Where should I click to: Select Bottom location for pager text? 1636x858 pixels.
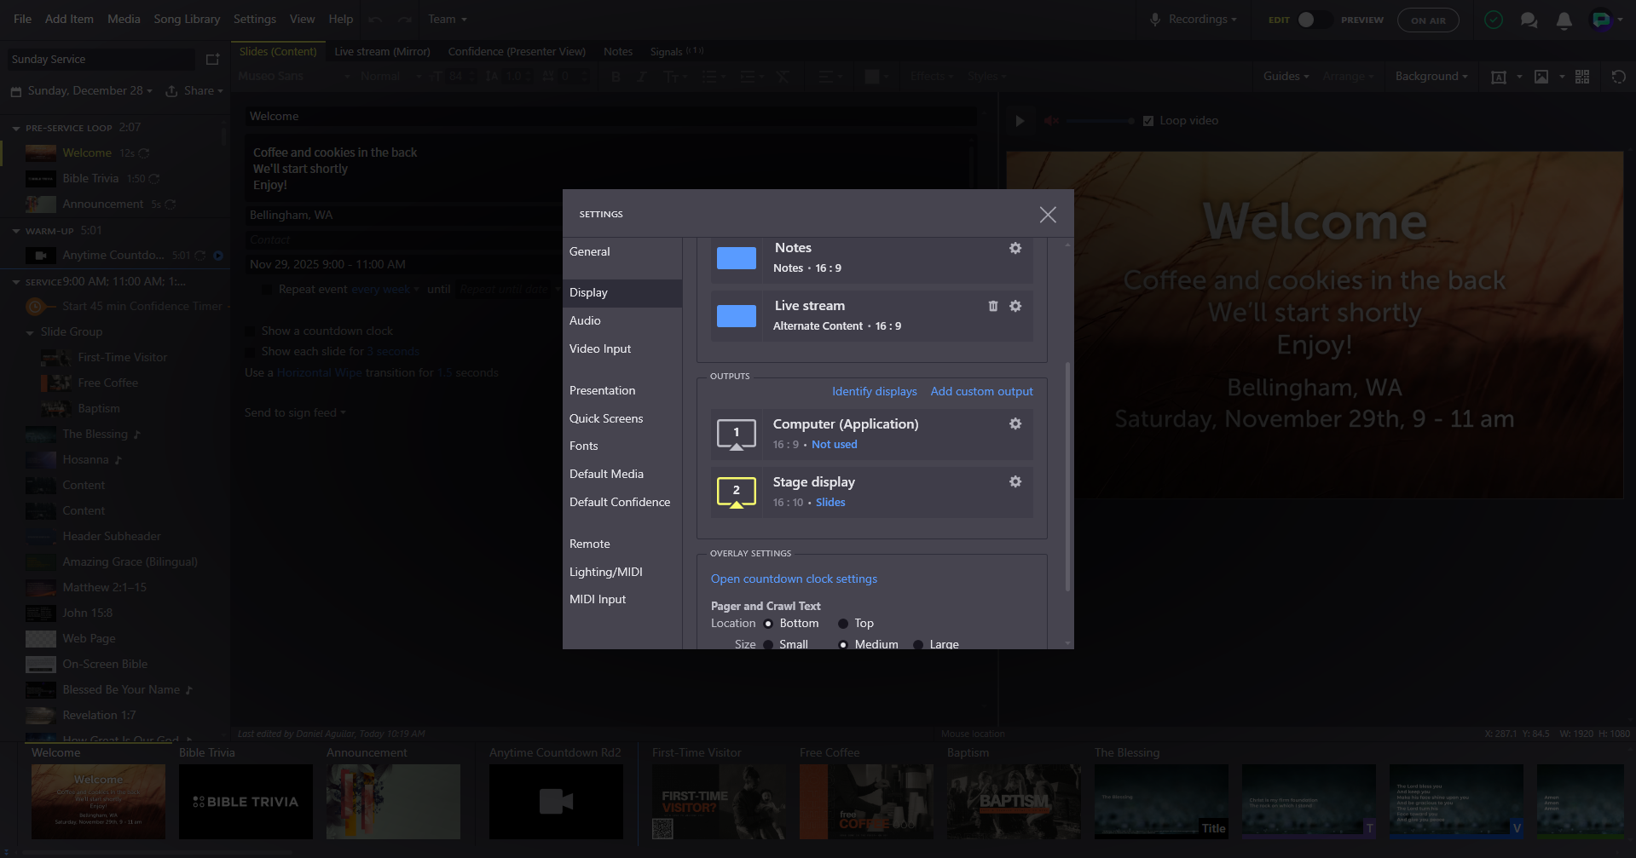(768, 624)
